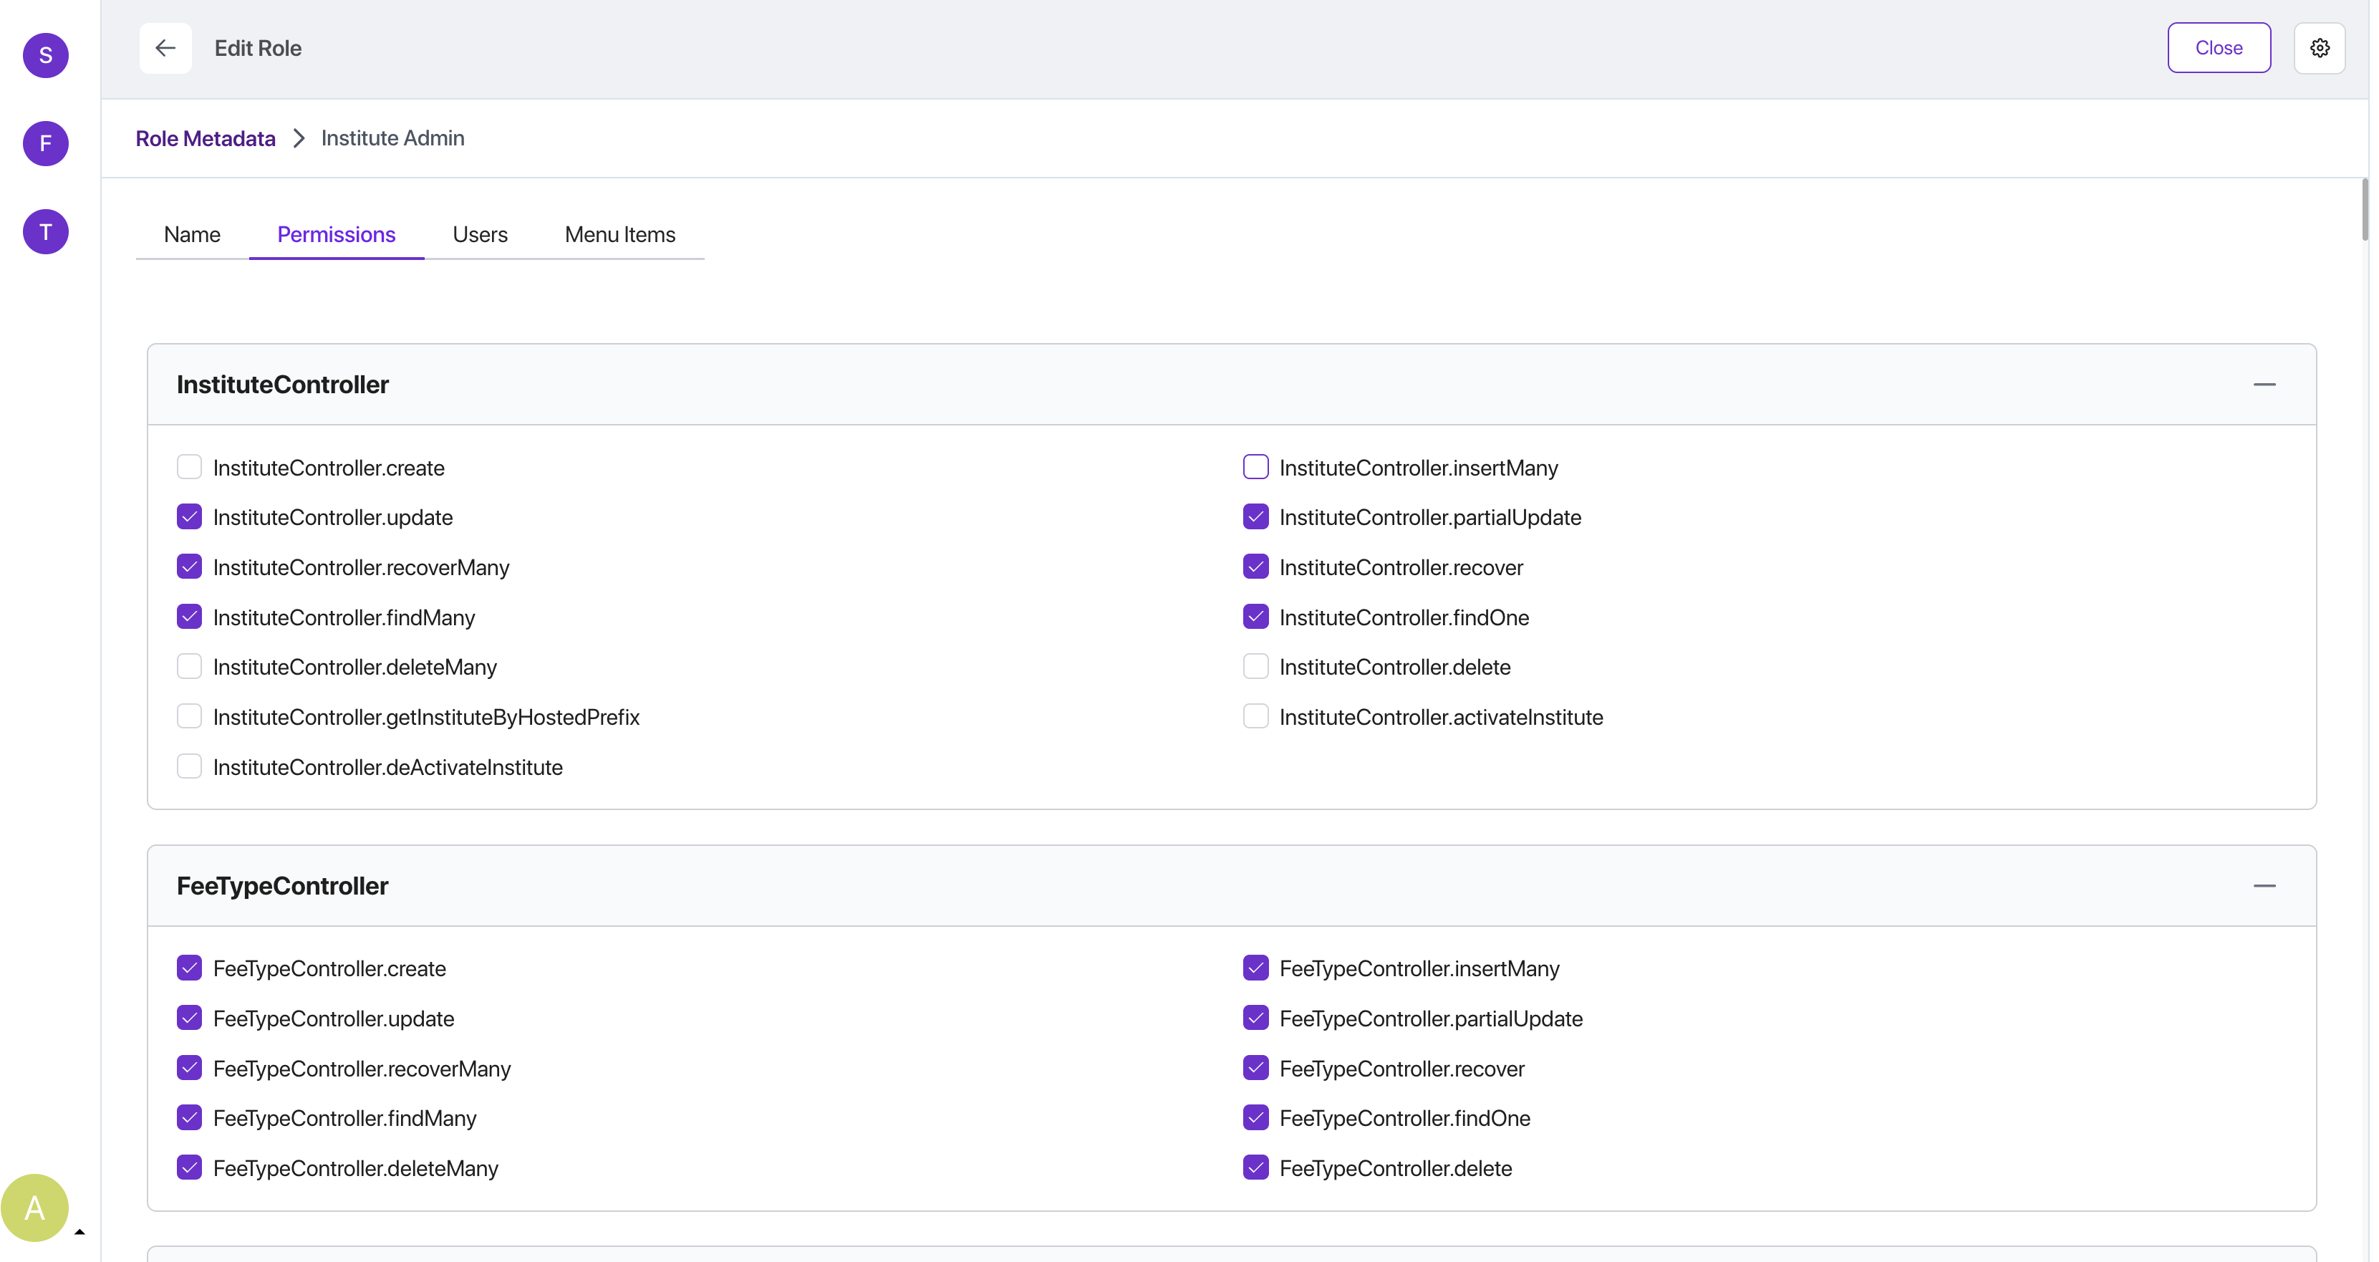Screen dimensions: 2379x1262
Task: Click the Close button
Action: [2219, 48]
